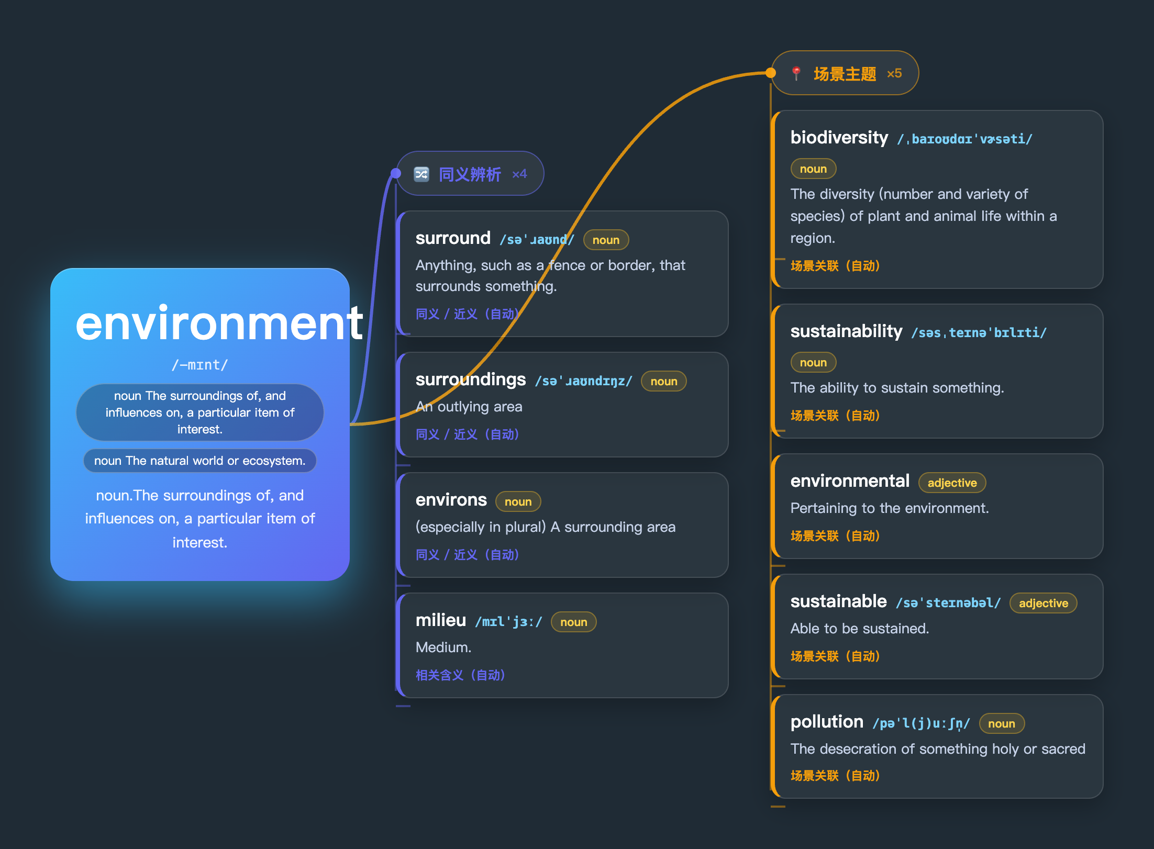This screenshot has width=1154, height=849.
Task: Click the noun tag on pollution
Action: click(1001, 723)
